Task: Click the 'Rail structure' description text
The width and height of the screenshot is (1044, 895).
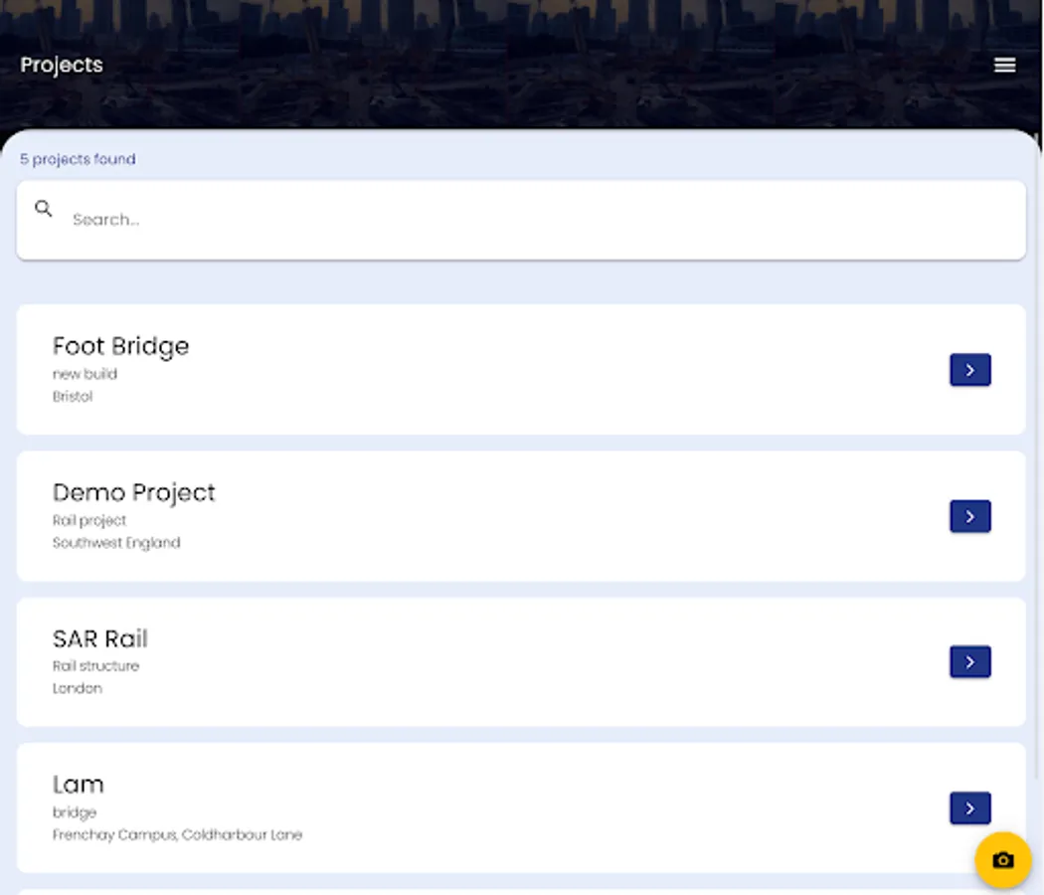Action: (95, 666)
